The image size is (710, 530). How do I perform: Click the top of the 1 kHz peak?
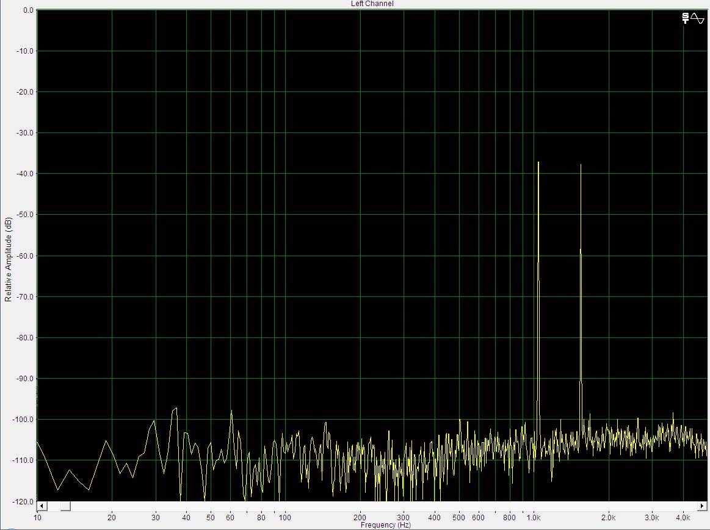(538, 163)
